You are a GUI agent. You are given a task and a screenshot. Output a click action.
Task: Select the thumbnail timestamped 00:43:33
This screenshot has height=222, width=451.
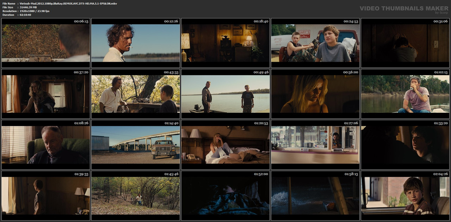136,94
